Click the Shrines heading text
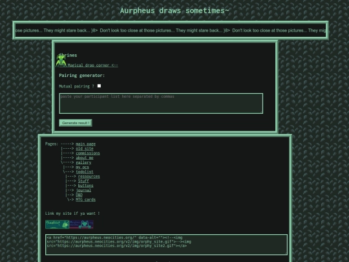349x262 pixels. point(68,55)
